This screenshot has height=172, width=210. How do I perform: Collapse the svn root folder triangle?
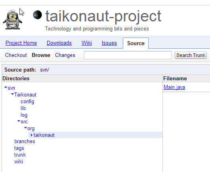coord(6,87)
